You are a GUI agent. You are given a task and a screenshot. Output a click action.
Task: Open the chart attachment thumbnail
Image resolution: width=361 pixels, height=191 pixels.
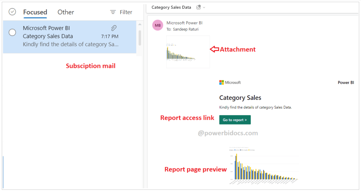click(x=188, y=52)
